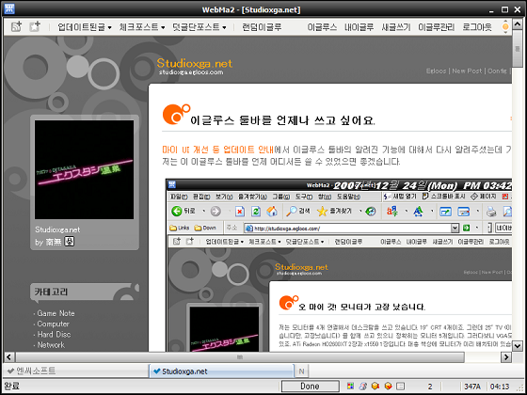Click the globe icon beside the colorful grid icon
Image resolution: width=527 pixels, height=395 pixels.
pyautogui.click(x=363, y=387)
